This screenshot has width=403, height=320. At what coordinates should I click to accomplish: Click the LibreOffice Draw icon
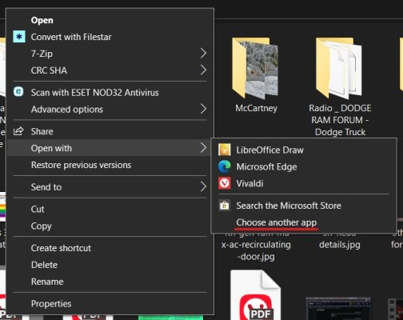(x=224, y=150)
